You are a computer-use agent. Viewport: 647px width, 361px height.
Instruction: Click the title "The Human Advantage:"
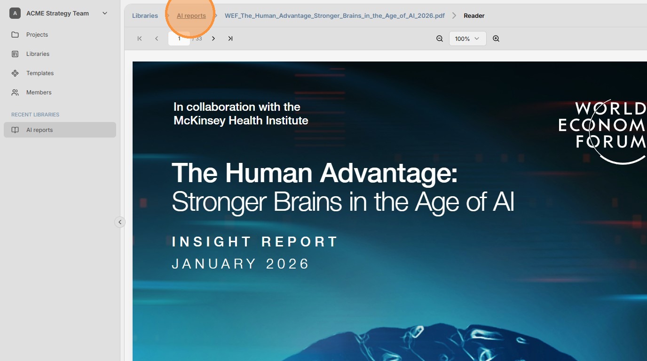click(315, 173)
